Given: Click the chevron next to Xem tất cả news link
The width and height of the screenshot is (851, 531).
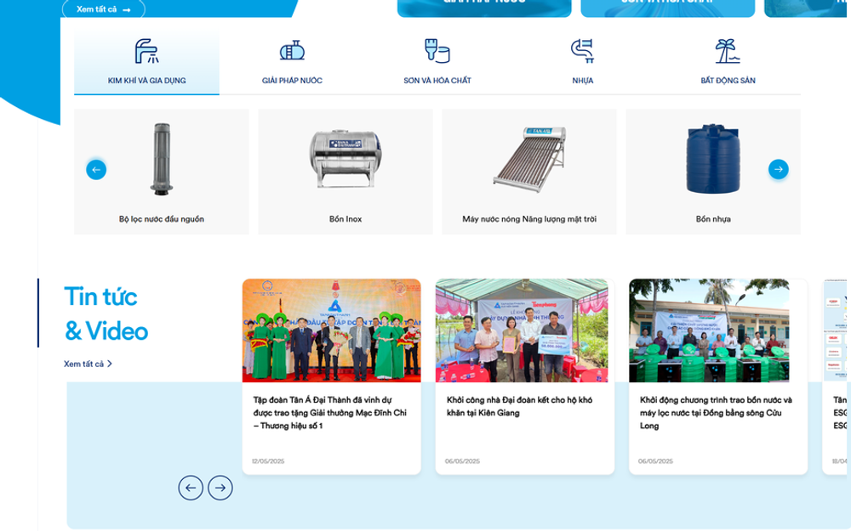Looking at the screenshot, I should click(110, 364).
